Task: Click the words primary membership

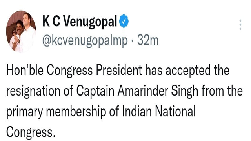Action: click(56, 112)
